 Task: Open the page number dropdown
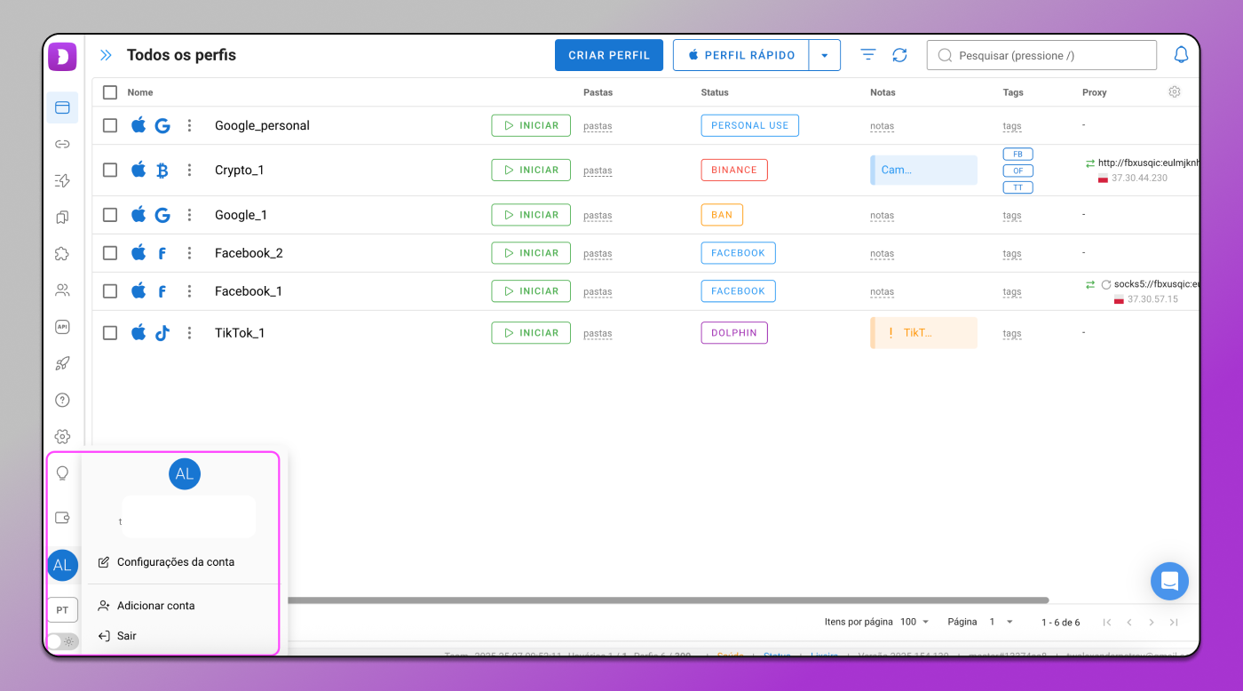pos(1002,622)
